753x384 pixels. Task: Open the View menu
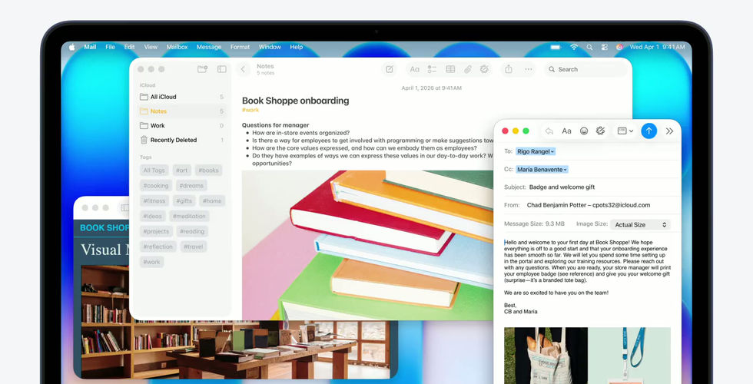(151, 47)
